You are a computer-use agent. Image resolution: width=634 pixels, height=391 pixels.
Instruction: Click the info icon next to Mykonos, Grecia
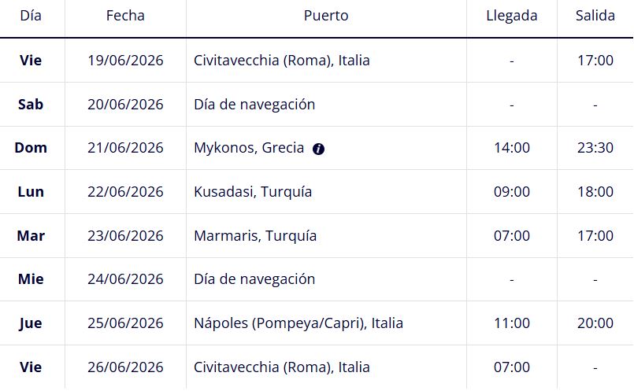pyautogui.click(x=318, y=149)
